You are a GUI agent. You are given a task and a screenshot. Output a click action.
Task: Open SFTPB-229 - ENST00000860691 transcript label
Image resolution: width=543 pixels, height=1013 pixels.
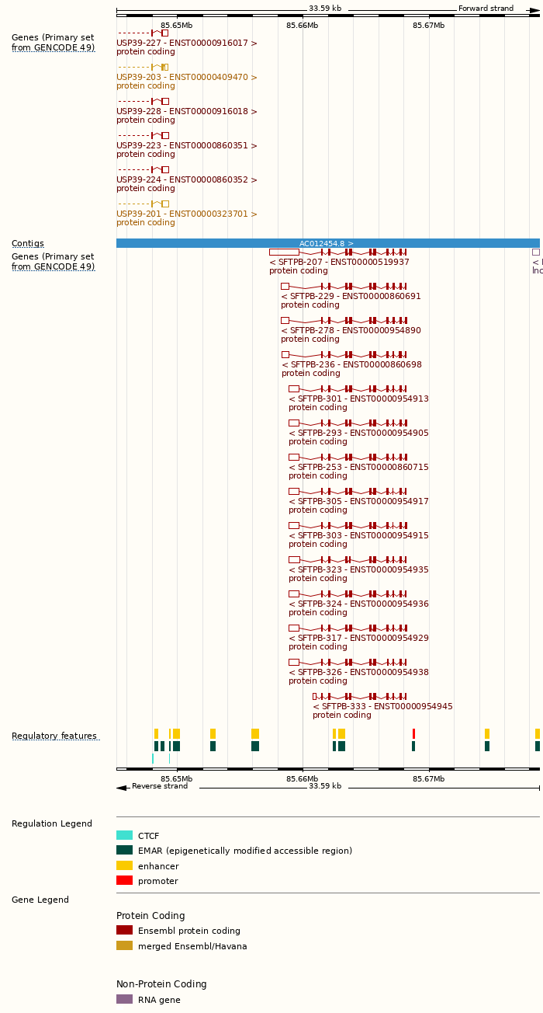pos(351,297)
